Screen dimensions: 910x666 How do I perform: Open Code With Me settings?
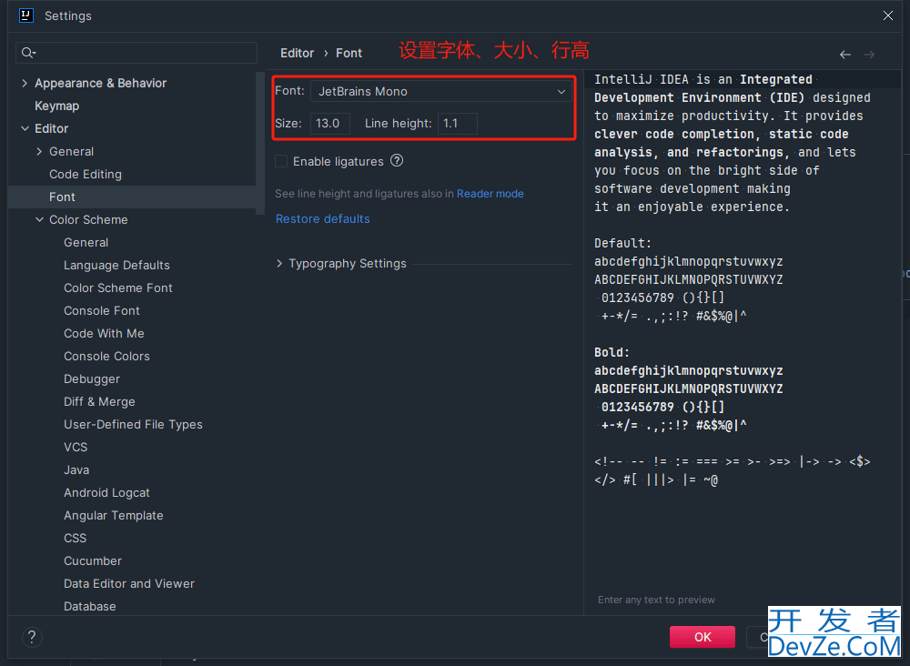click(x=104, y=333)
